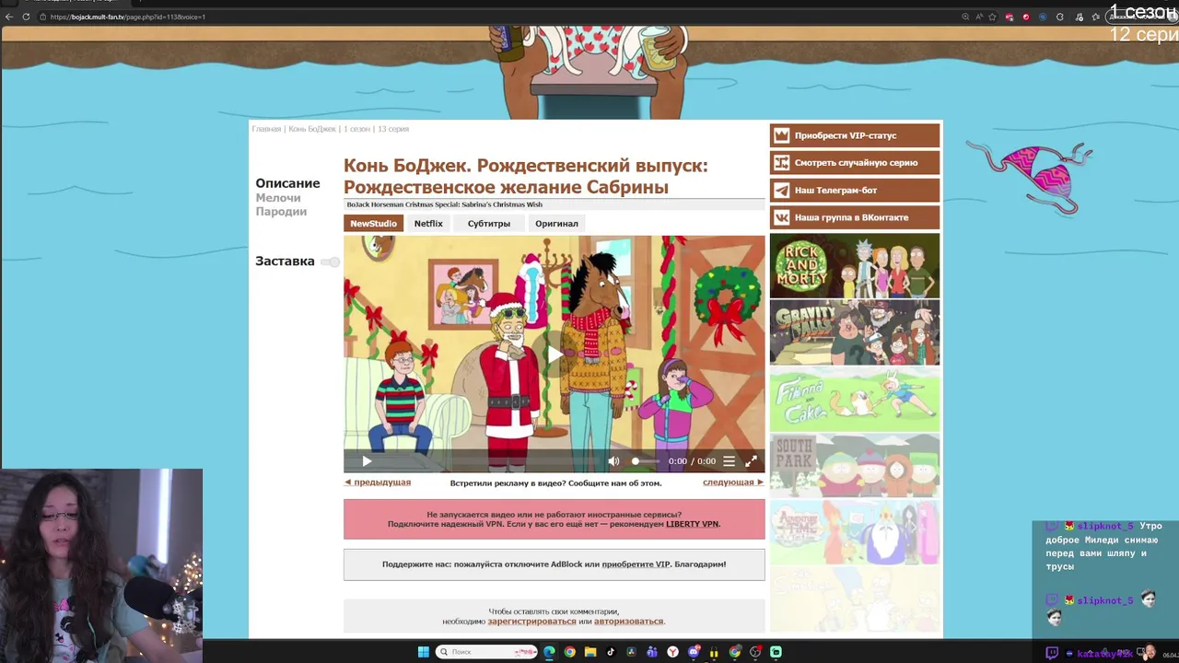Click the Главная breadcrumb link
This screenshot has height=663, width=1179.
(266, 129)
